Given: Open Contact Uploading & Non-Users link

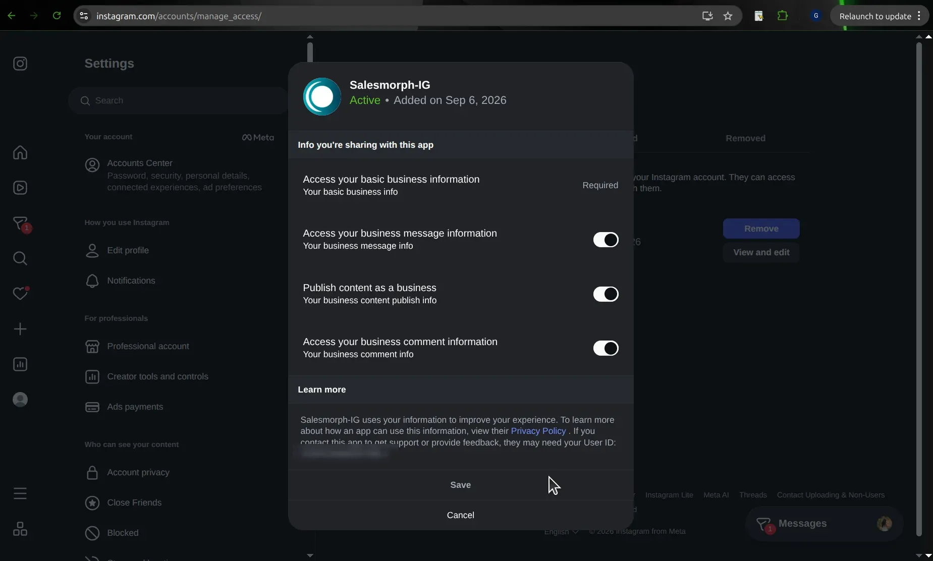Looking at the screenshot, I should (831, 495).
